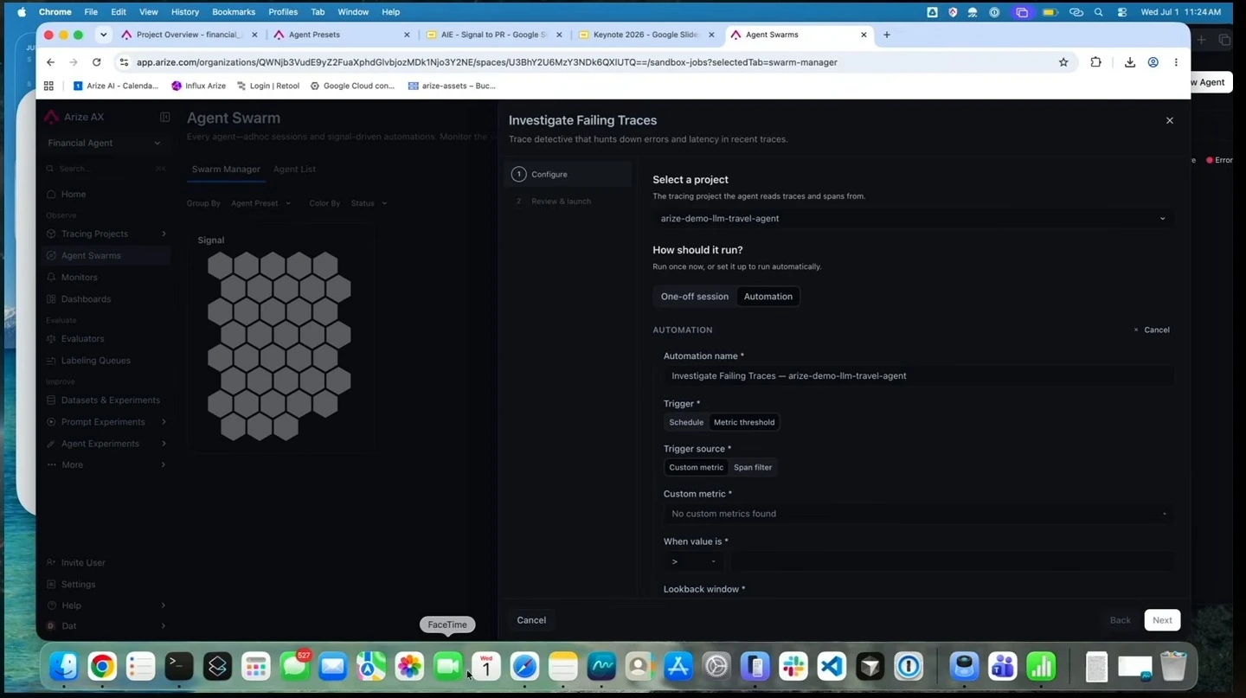The height and width of the screenshot is (698, 1246).
Task: Click the Automation name input field
Action: (x=918, y=375)
